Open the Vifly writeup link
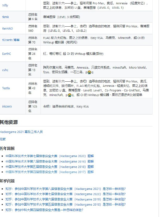 [5, 5]
